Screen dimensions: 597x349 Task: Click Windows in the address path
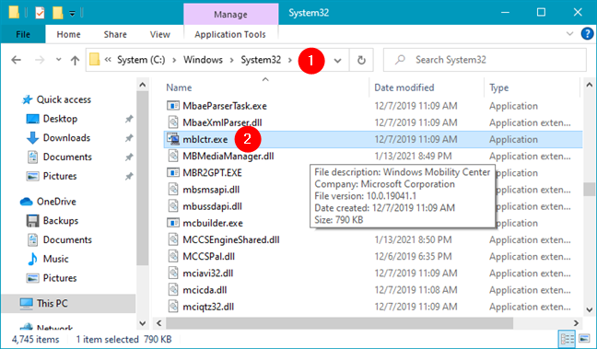click(203, 60)
